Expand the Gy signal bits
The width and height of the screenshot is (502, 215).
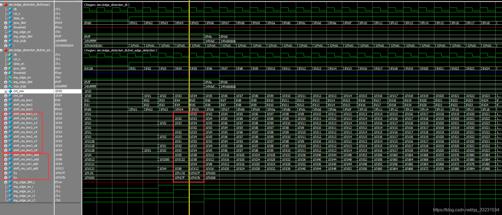tap(6, 173)
